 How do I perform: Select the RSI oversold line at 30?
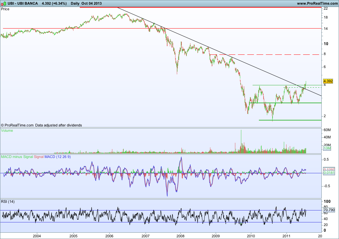pyautogui.click(x=161, y=222)
